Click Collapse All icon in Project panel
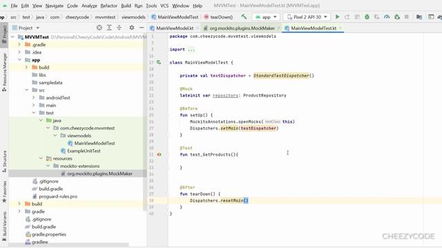 [119, 28]
